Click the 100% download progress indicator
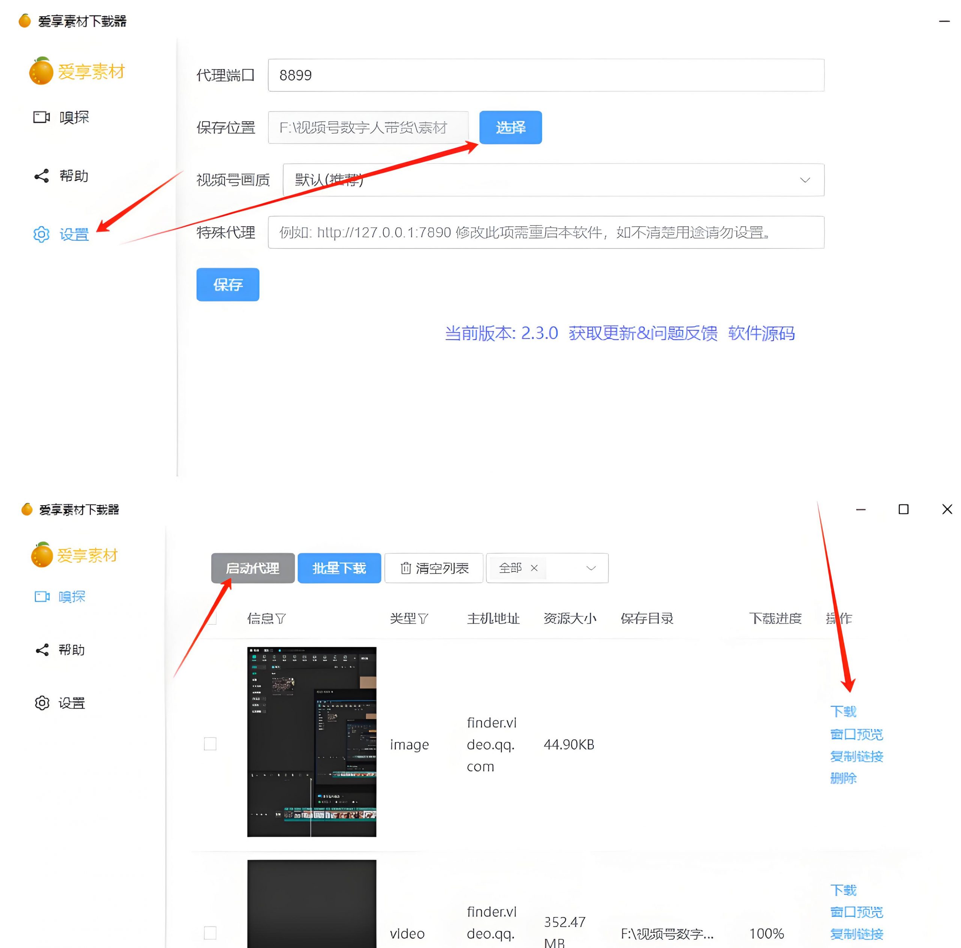961x948 pixels. pos(768,933)
